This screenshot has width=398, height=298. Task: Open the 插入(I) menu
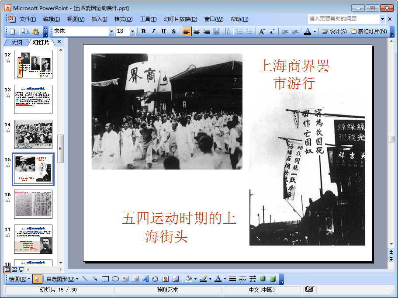click(99, 19)
